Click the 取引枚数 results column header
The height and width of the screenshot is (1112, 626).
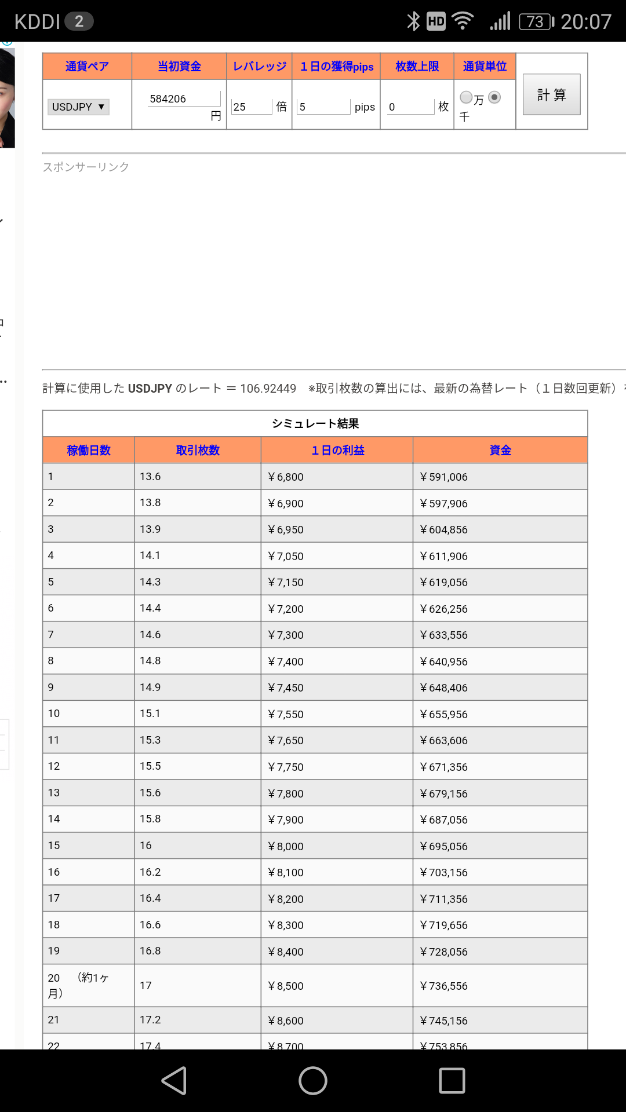pos(198,450)
